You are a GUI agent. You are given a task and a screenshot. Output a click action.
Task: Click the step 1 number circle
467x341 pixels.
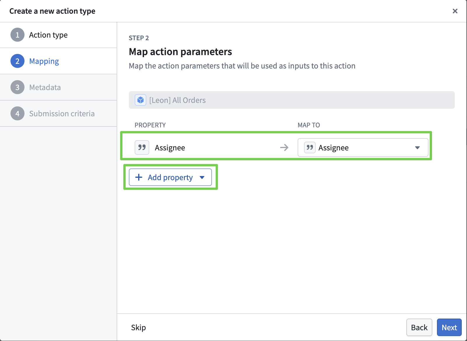pyautogui.click(x=17, y=35)
